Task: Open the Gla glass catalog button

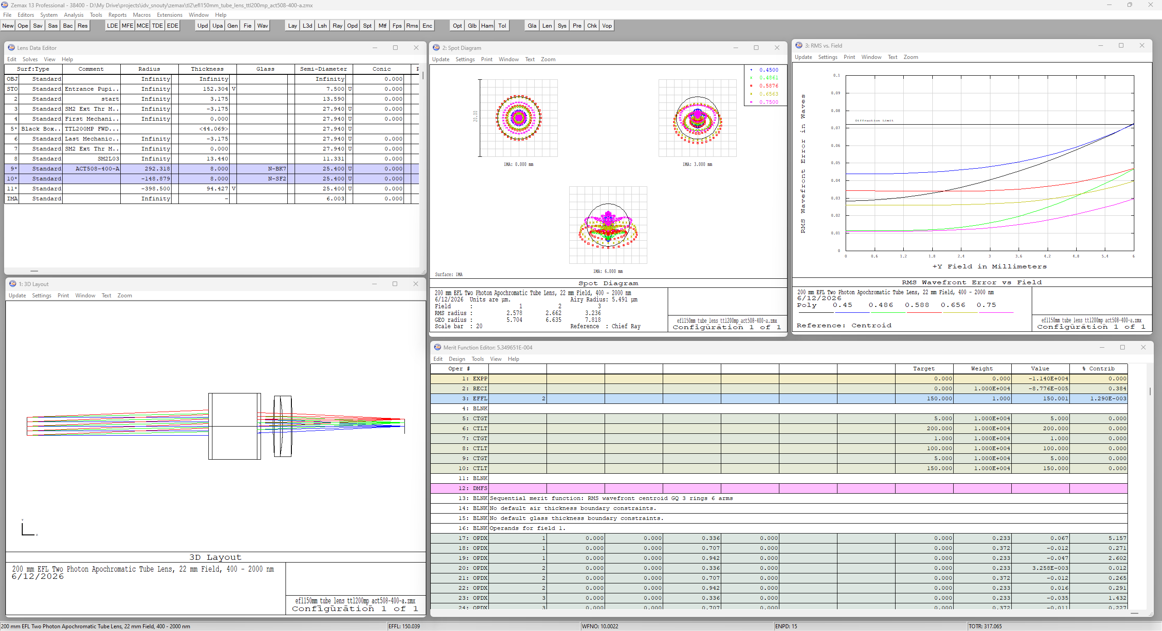Action: click(532, 25)
